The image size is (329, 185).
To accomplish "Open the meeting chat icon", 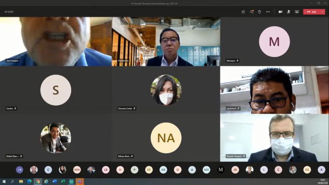I will 251,12.
